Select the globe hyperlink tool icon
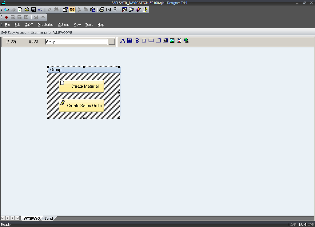 (186, 41)
